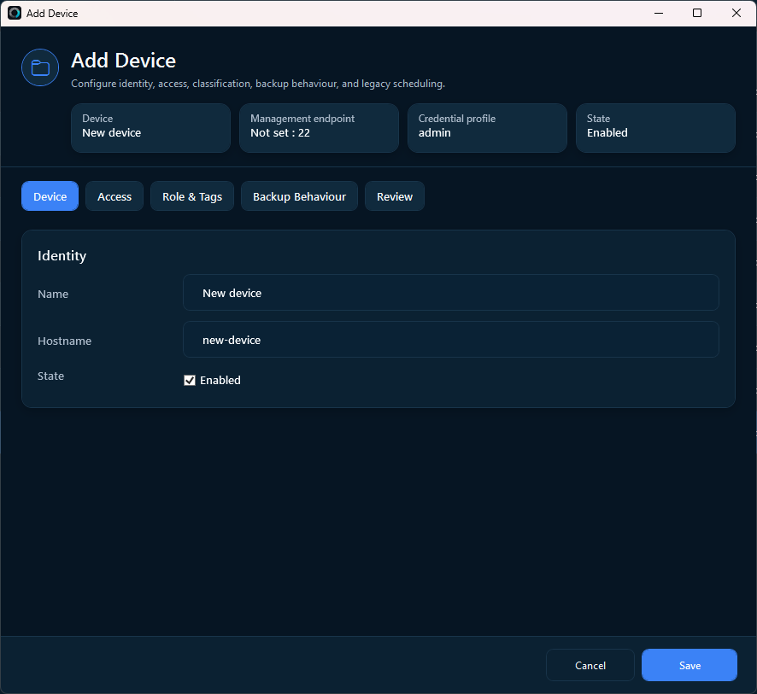The image size is (757, 694).
Task: Open the Review tab
Action: point(395,196)
